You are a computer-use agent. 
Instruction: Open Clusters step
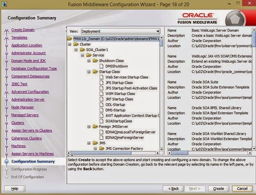(x=18, y=123)
